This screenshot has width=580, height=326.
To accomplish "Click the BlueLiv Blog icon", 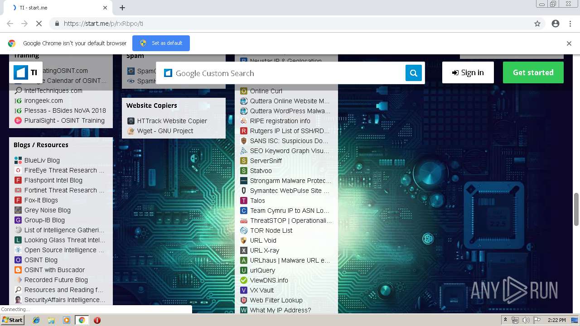I will tap(18, 160).
